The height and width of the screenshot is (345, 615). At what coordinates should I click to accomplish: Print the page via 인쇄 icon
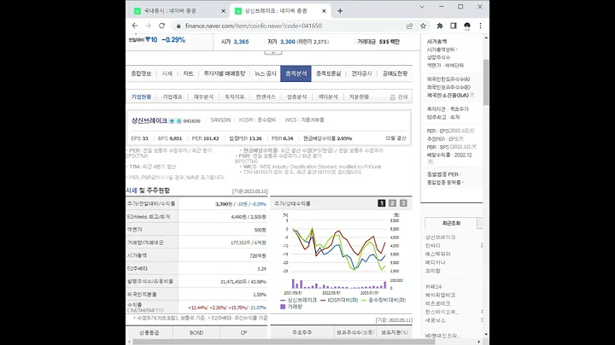399,96
